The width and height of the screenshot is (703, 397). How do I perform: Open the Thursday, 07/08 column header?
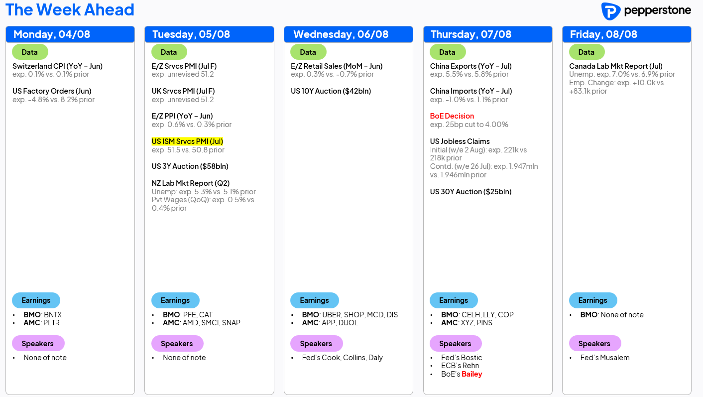point(488,34)
